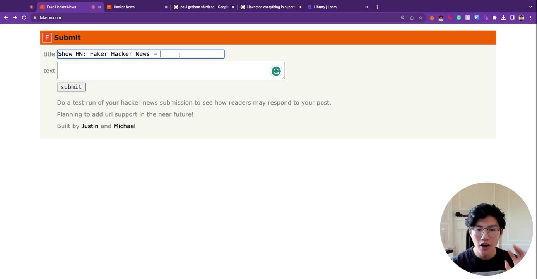Toggle the browser side panel

point(512,17)
